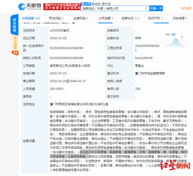The height and width of the screenshot is (176, 193).
Task: Click the score 98 distribution chart
Action: click(176, 40)
